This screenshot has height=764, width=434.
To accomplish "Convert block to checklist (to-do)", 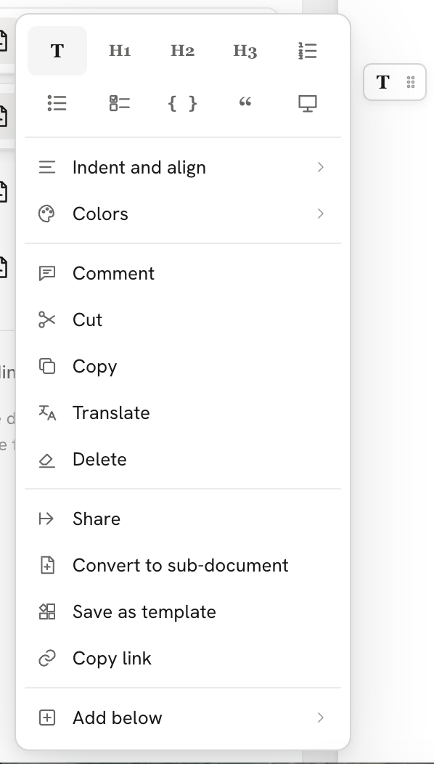I will coord(120,103).
